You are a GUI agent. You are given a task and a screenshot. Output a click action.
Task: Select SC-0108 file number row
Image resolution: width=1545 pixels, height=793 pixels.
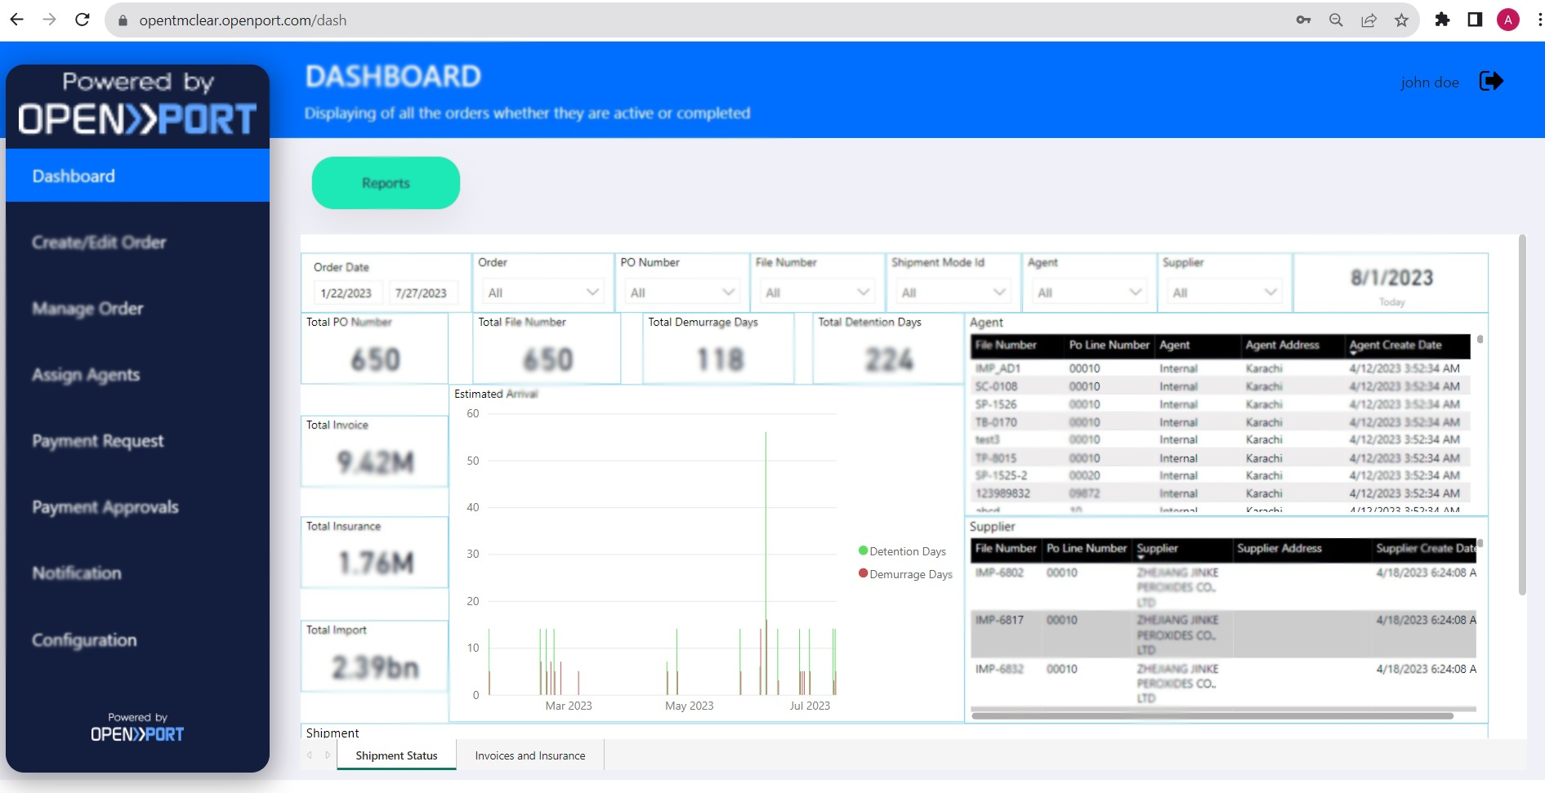[x=1221, y=386]
